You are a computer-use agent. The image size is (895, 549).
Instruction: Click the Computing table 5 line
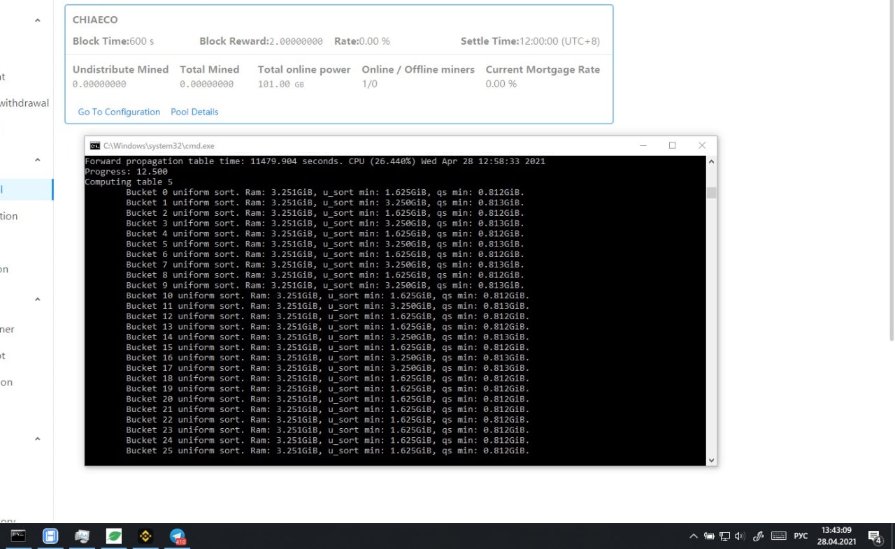129,182
